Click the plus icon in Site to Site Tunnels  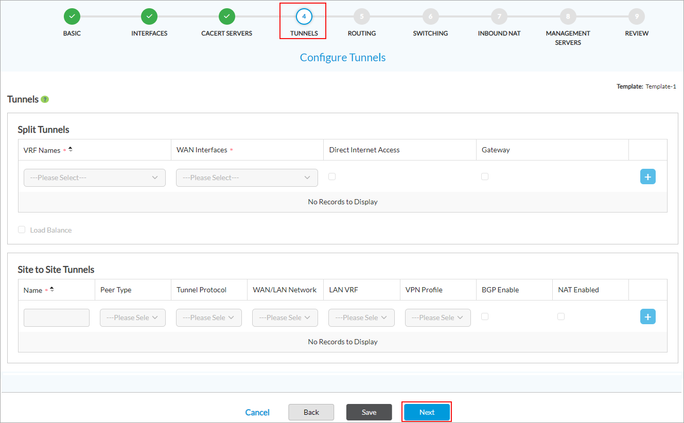(x=647, y=316)
